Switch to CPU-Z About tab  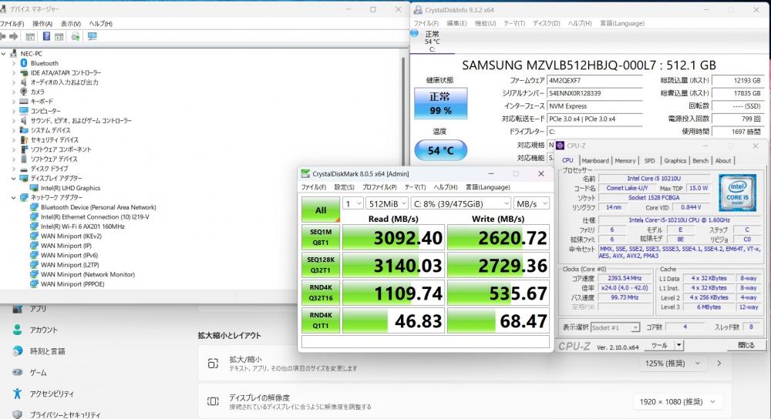(723, 161)
